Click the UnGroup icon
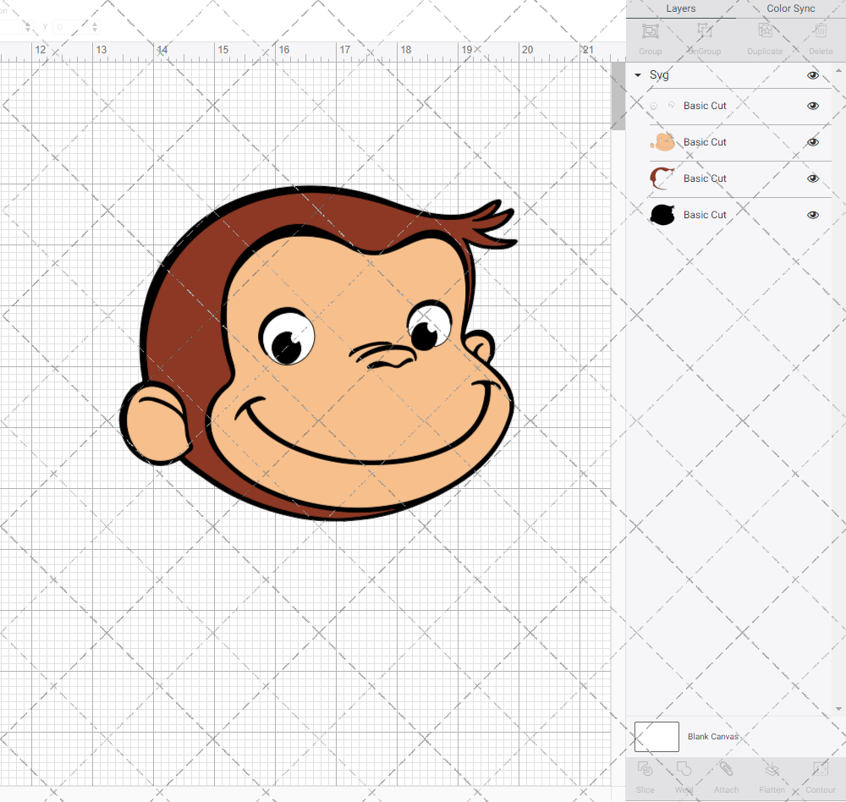 click(x=704, y=32)
